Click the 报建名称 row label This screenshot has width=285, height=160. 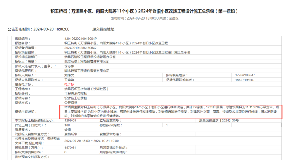(x=23, y=43)
